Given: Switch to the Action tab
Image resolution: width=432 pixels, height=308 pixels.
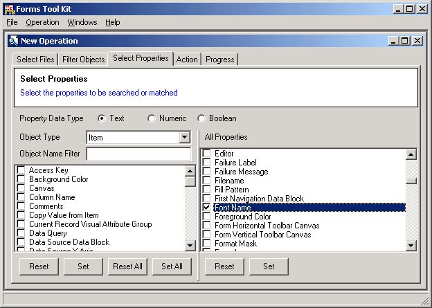Looking at the screenshot, I should click(x=187, y=60).
